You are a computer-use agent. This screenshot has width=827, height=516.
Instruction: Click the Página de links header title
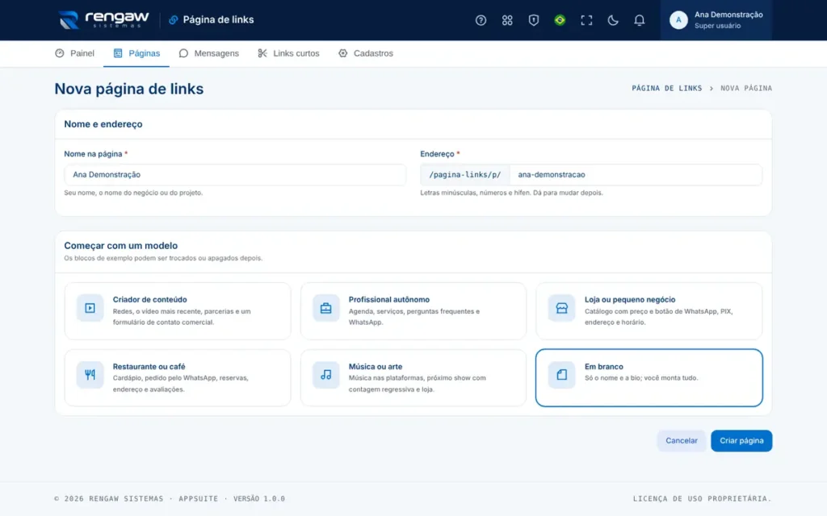coord(218,20)
